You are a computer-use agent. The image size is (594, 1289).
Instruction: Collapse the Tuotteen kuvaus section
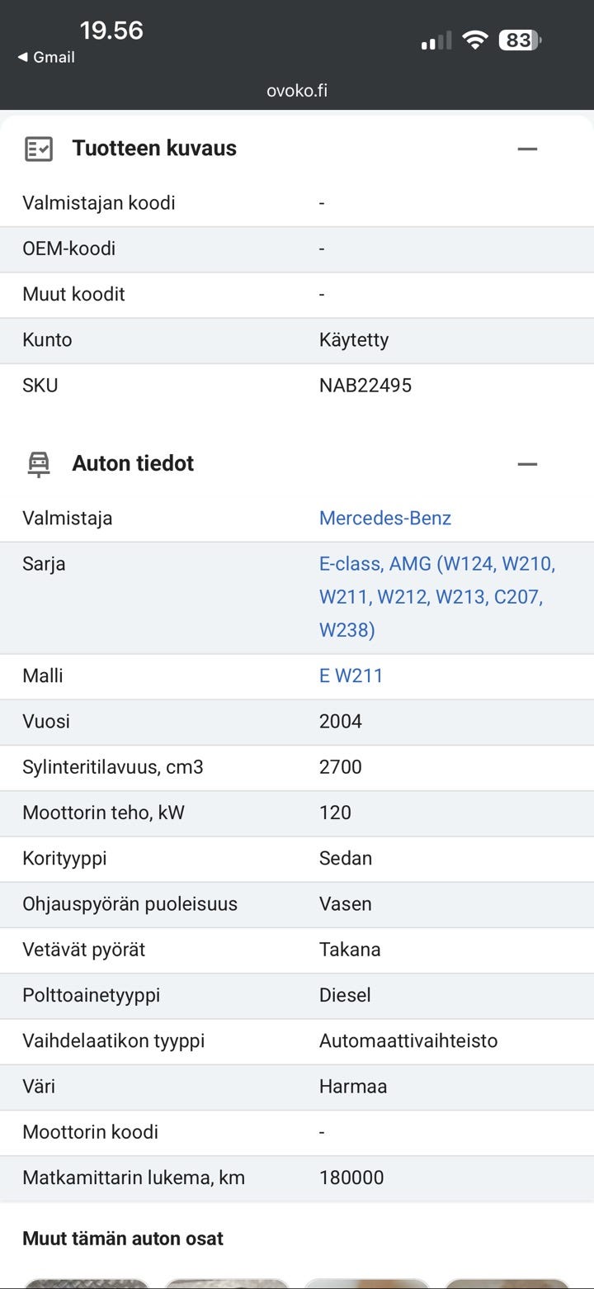[527, 149]
